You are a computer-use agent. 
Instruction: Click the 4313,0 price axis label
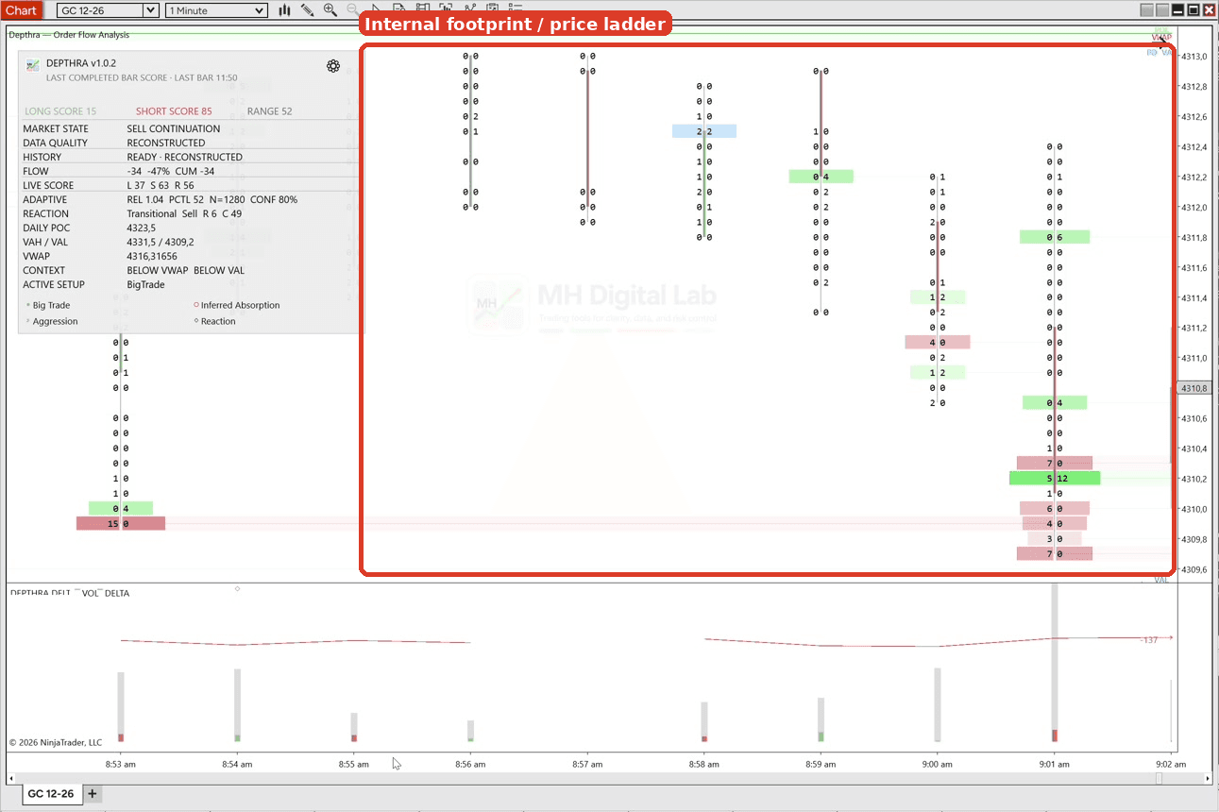point(1194,57)
